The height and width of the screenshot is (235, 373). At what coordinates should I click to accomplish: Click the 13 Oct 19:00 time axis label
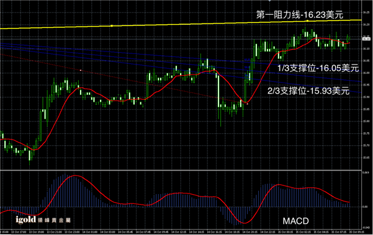tap(37, 232)
